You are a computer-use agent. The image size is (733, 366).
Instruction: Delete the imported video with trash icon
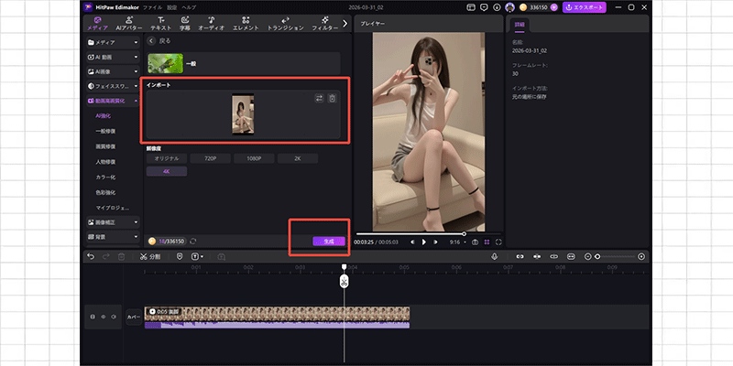pyautogui.click(x=332, y=99)
